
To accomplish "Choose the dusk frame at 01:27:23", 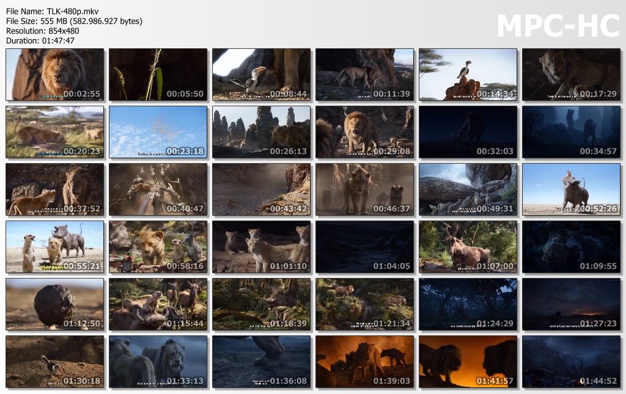I will tap(572, 304).
